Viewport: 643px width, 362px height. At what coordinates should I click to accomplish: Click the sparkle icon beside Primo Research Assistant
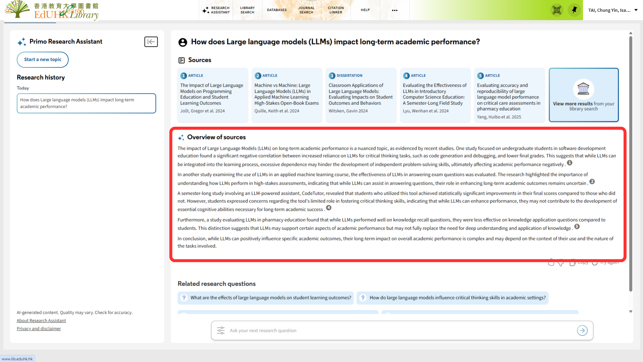[x=22, y=42]
